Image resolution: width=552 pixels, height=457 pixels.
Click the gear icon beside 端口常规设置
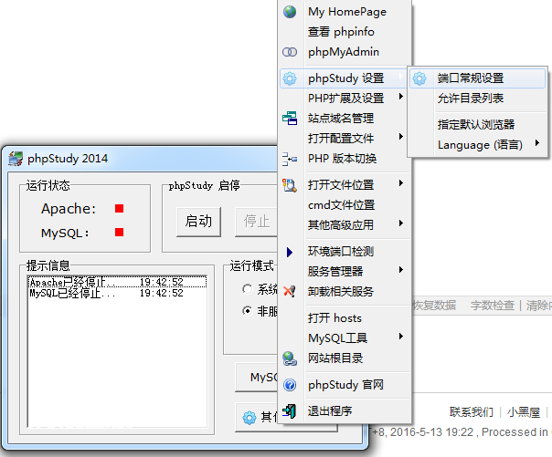click(419, 78)
